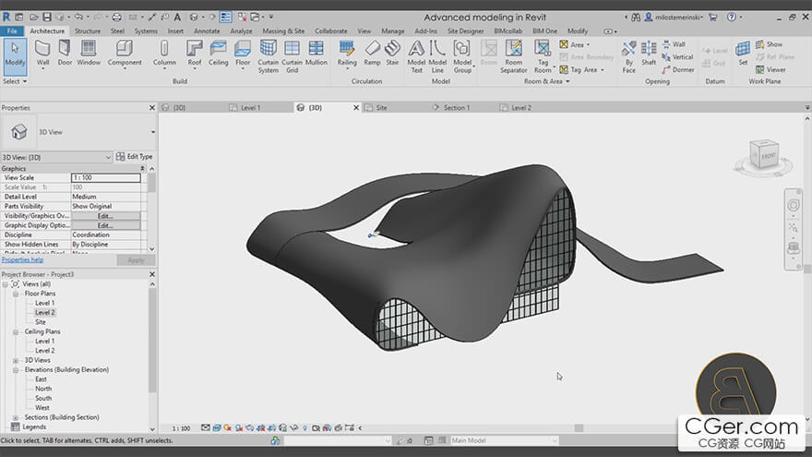This screenshot has height=457, width=812.
Task: Open the Structure ribbon tab
Action: tap(87, 31)
